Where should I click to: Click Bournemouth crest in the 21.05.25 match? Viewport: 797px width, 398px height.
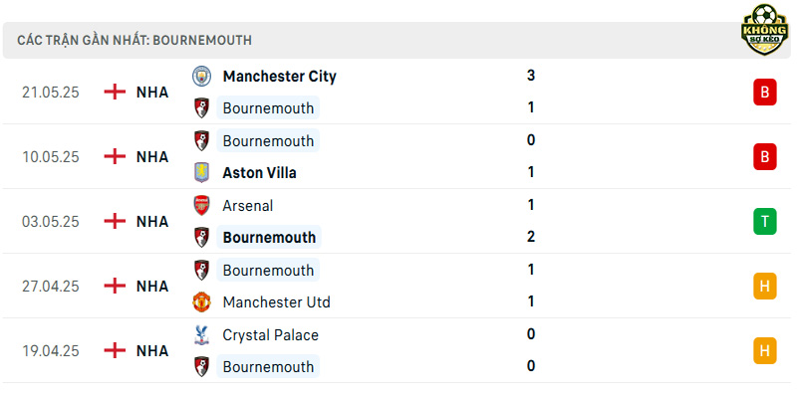(202, 108)
